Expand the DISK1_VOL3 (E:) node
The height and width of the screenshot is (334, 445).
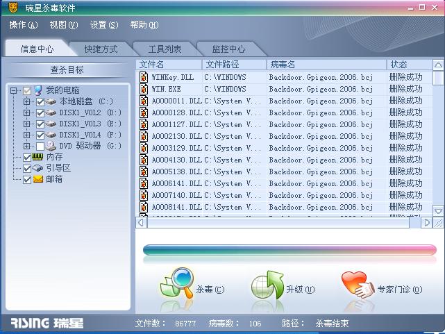pyautogui.click(x=26, y=124)
